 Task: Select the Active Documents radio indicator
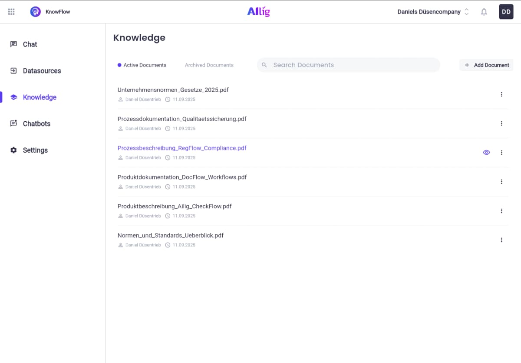(x=119, y=65)
